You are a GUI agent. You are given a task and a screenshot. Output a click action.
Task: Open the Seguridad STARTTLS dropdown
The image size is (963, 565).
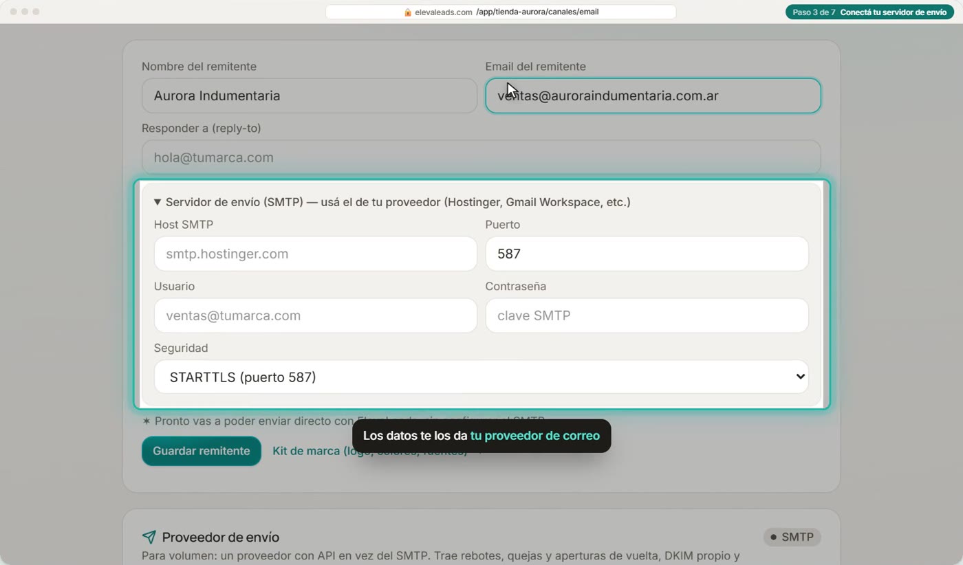click(481, 377)
